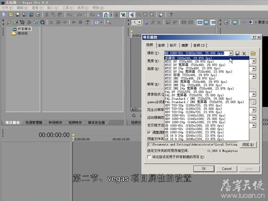This screenshot has height=201, width=268.
Task: Switch to the Transitions panel tab
Action: [x=55, y=123]
